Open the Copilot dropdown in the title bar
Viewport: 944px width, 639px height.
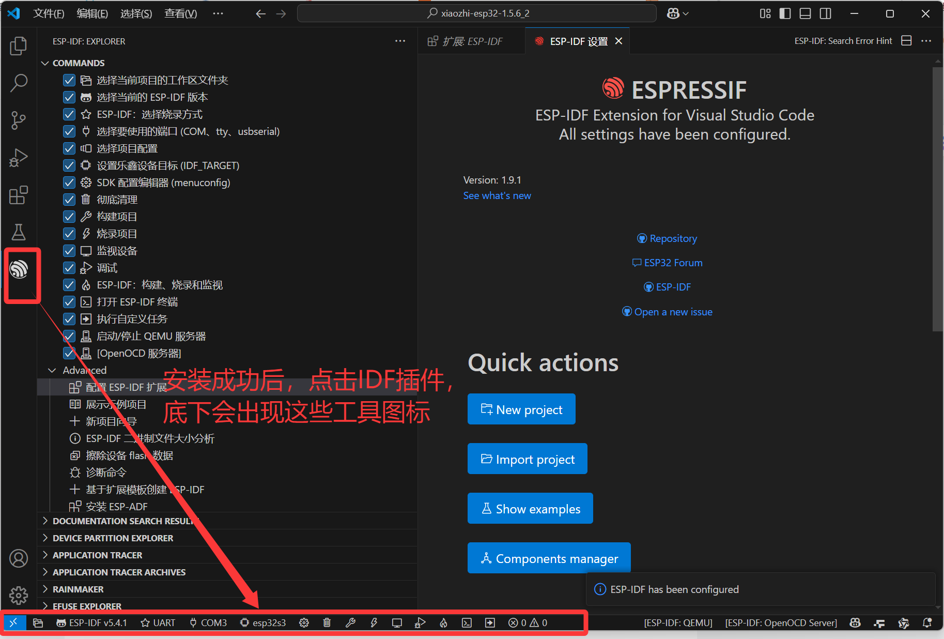coord(678,13)
